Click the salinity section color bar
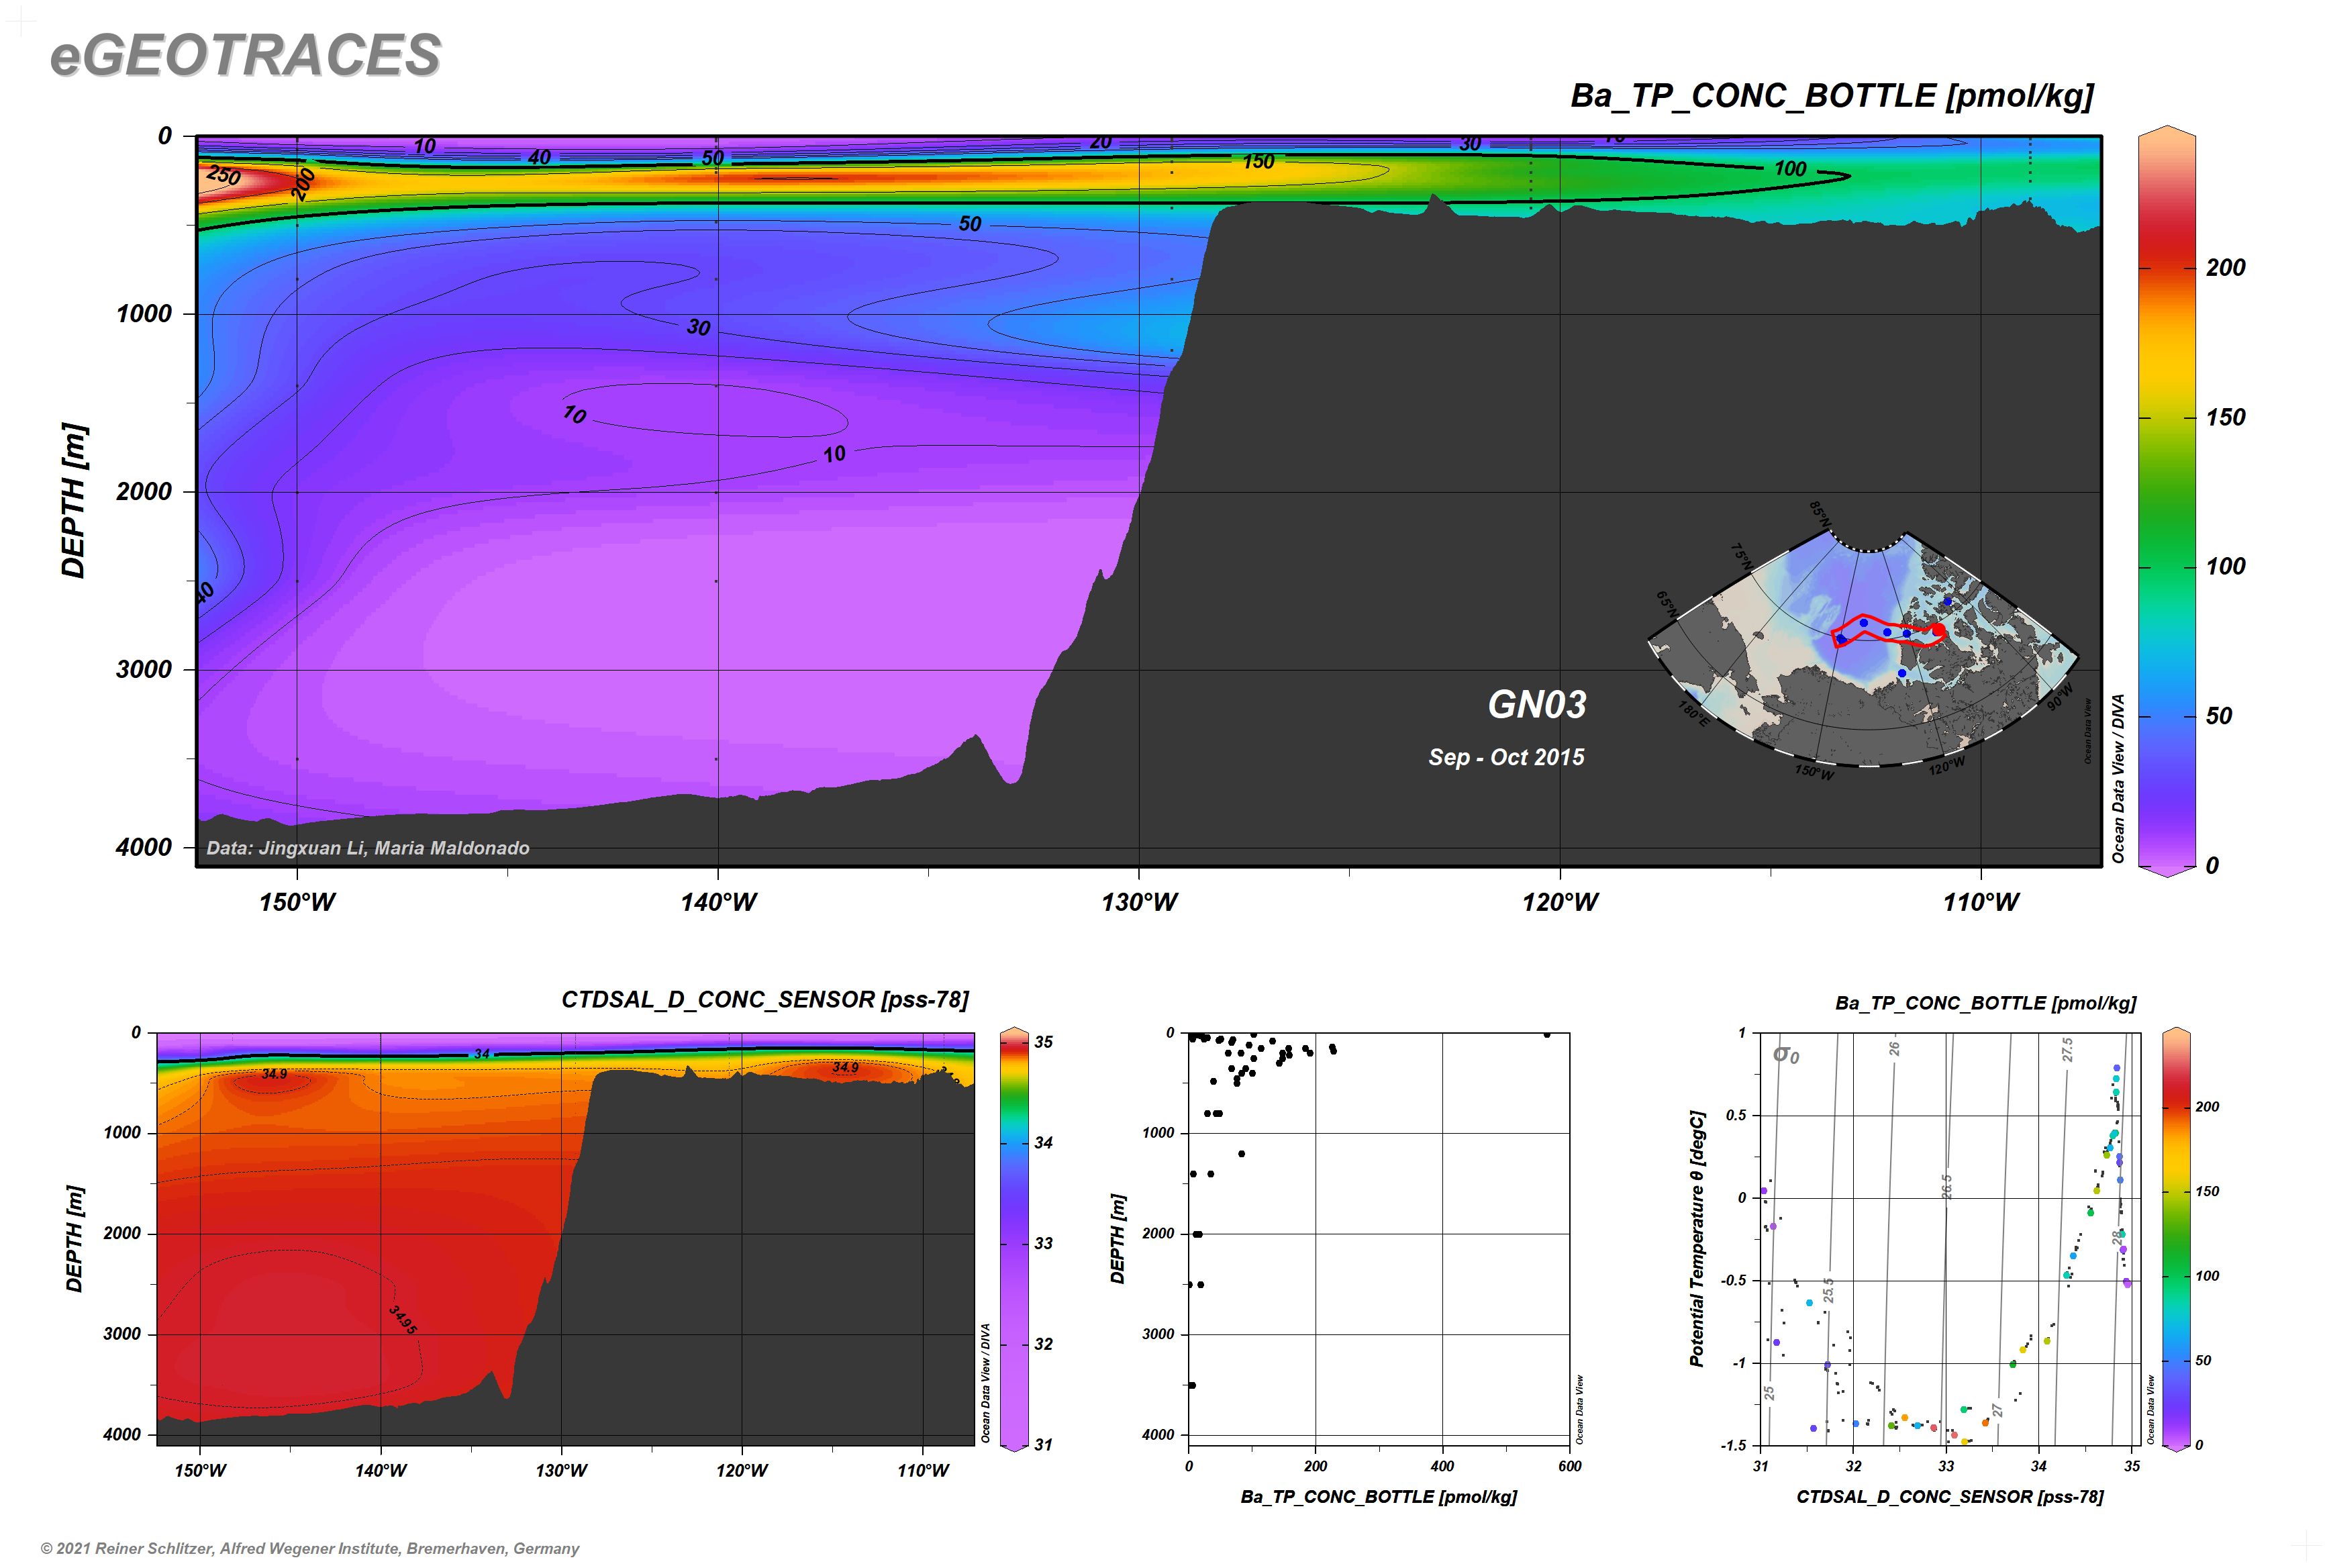The width and height of the screenshot is (2327, 1568). pos(1014,1238)
